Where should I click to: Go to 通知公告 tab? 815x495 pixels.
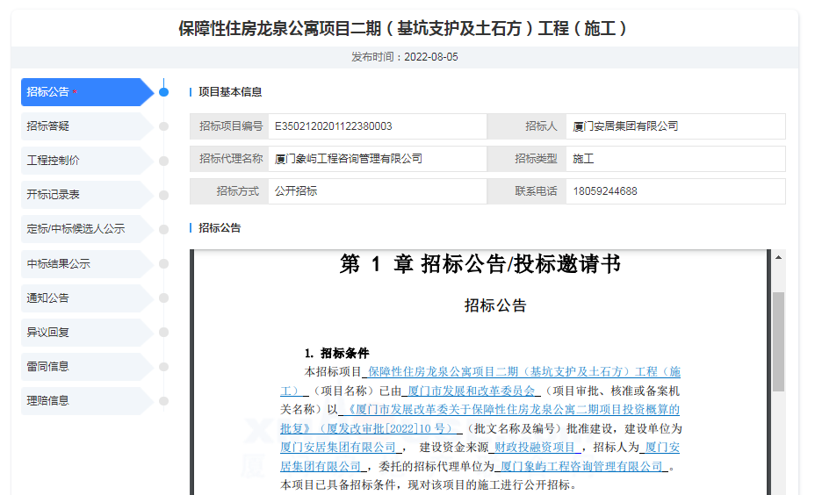tap(83, 298)
